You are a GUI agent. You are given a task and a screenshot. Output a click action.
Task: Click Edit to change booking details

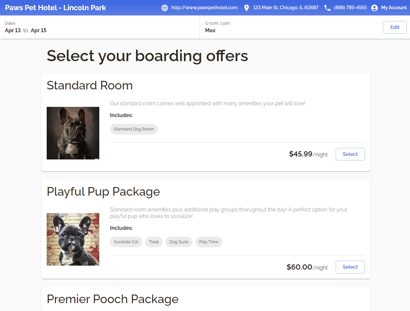[395, 27]
